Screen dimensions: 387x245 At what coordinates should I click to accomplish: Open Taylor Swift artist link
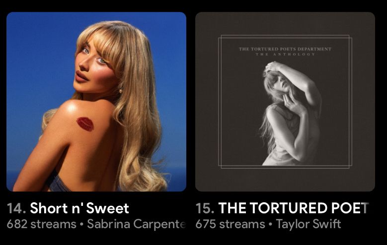point(309,224)
